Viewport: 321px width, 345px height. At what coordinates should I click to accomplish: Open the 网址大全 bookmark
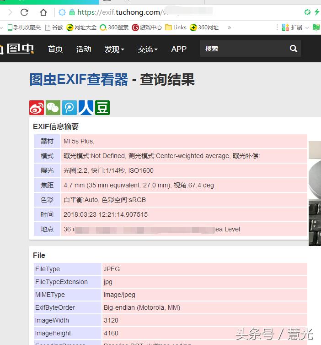coord(81,27)
